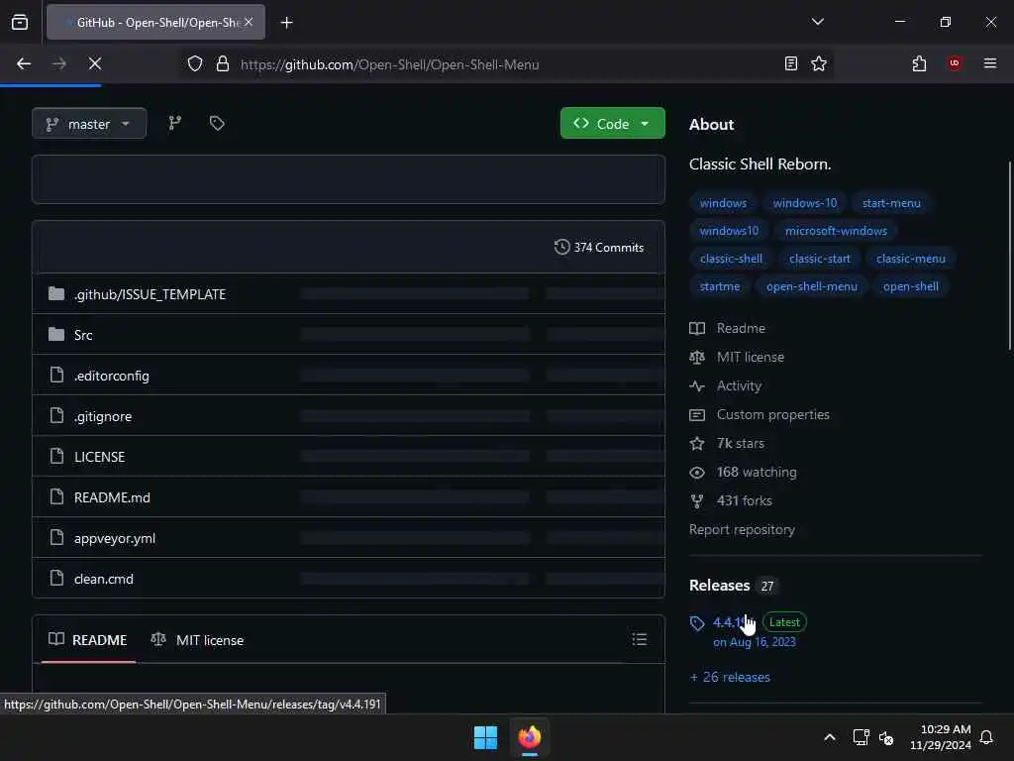Open the list all tabs chevron
The width and height of the screenshot is (1014, 761).
tap(817, 22)
